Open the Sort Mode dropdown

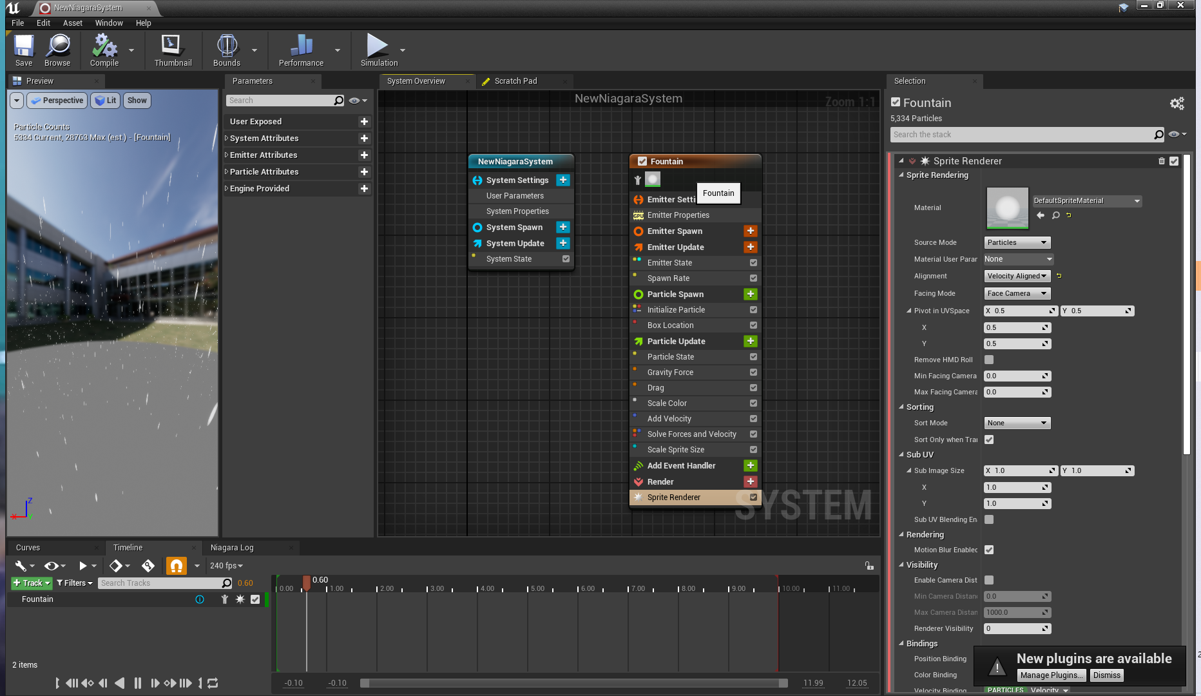tap(1017, 423)
